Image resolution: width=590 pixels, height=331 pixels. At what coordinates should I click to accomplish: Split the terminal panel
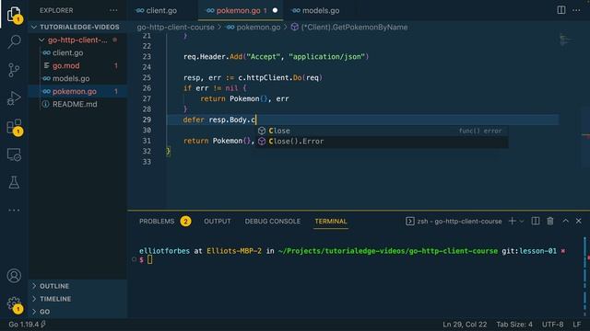click(536, 221)
